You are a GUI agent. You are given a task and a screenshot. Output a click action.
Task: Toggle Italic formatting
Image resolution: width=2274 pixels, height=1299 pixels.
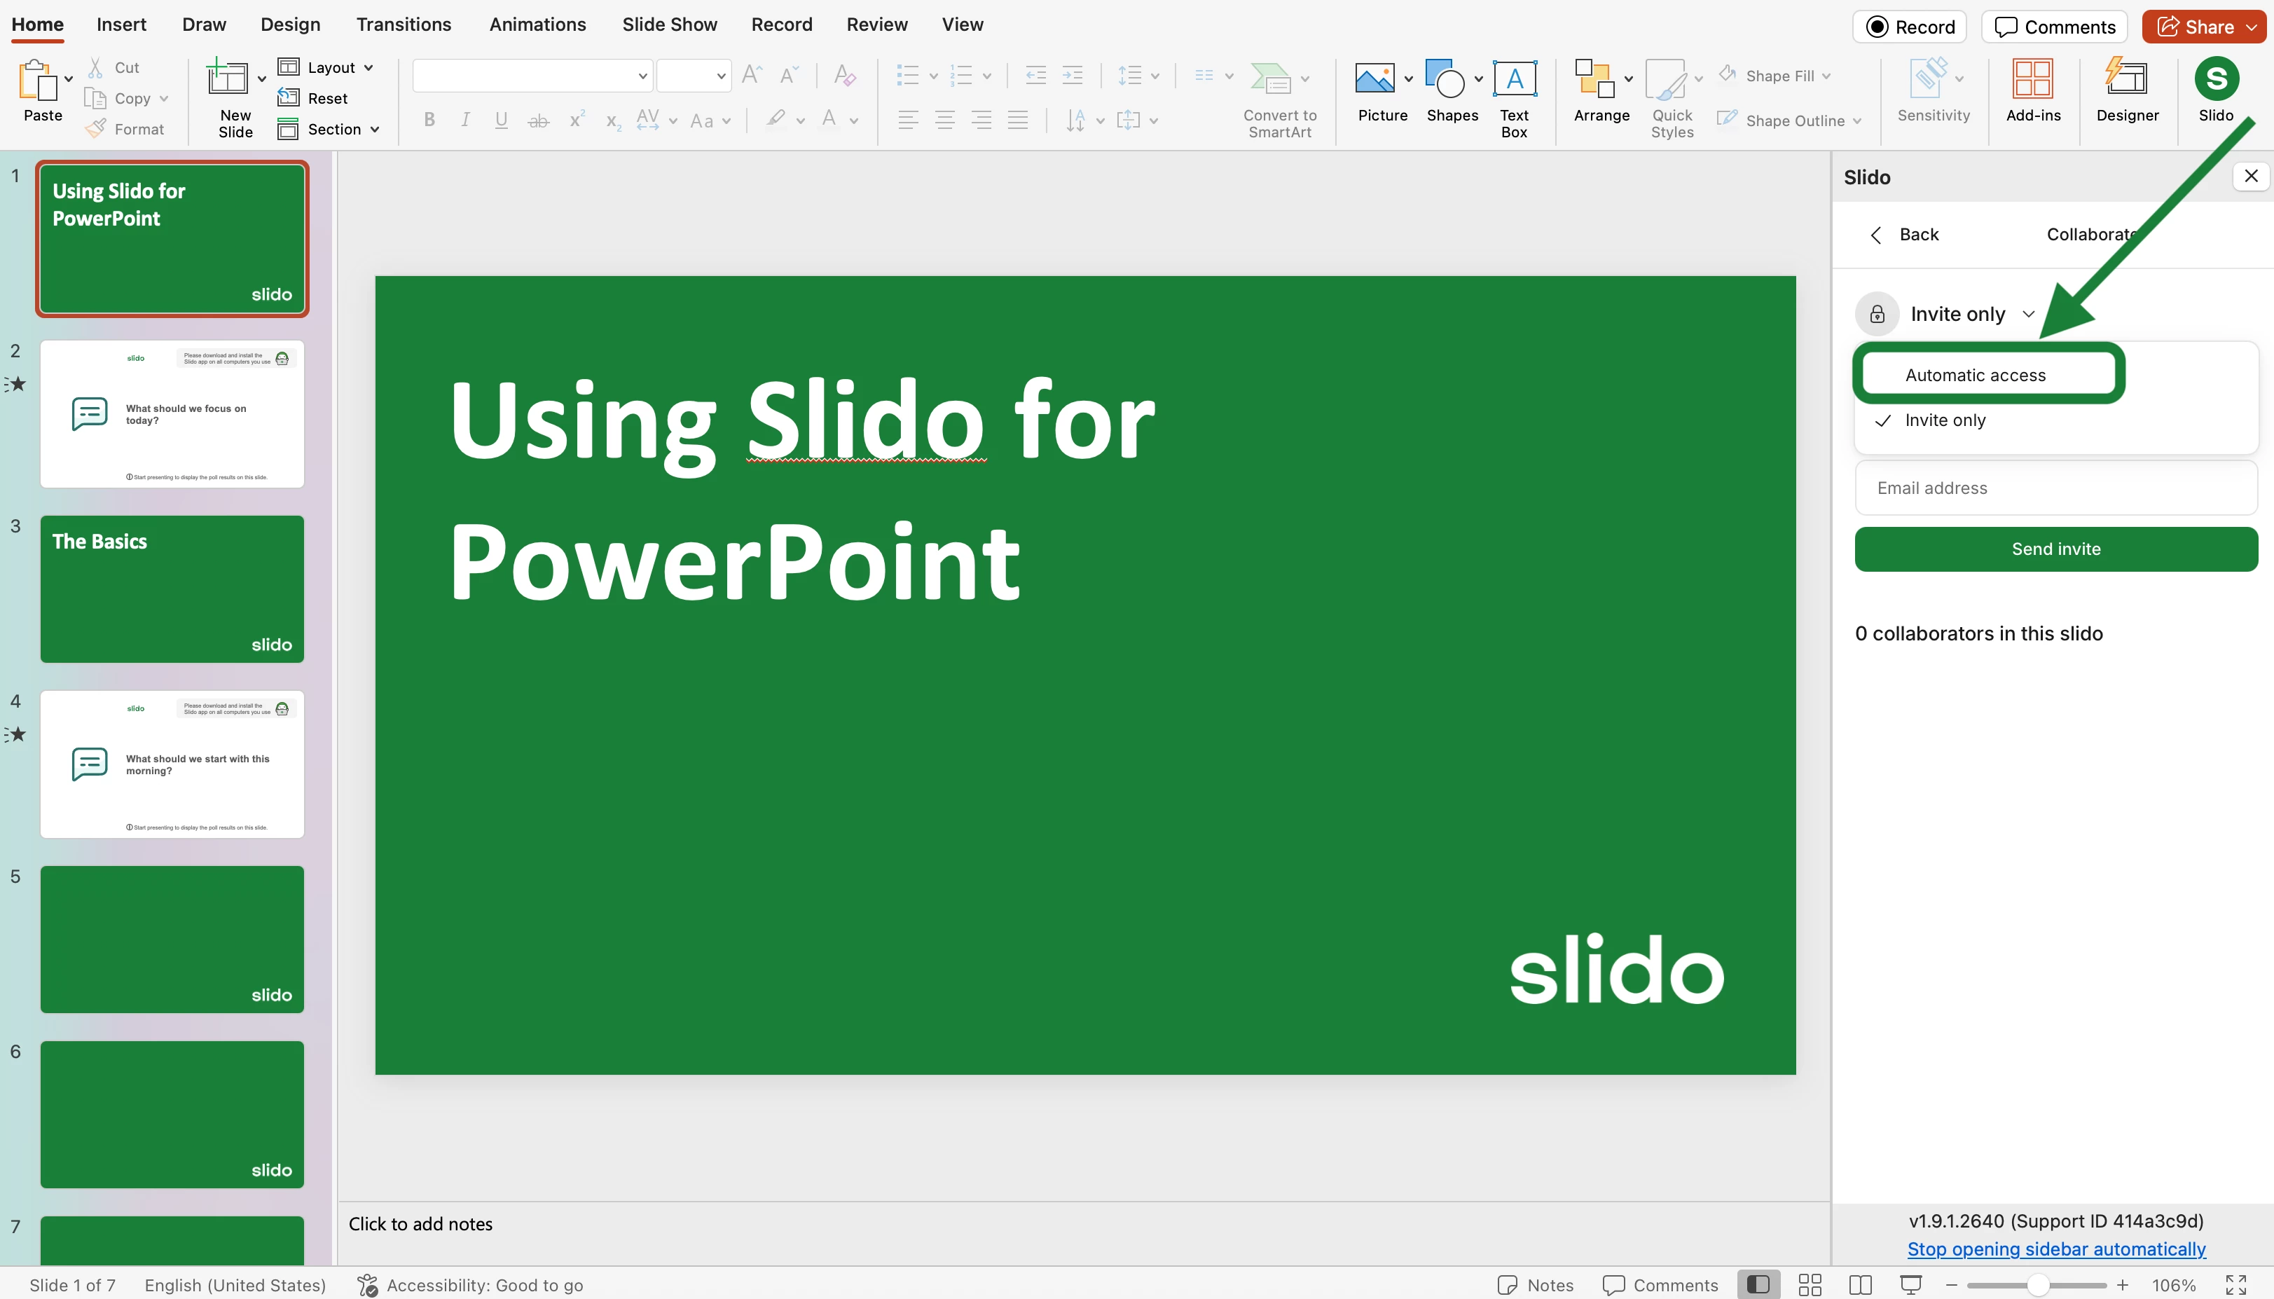coord(465,120)
